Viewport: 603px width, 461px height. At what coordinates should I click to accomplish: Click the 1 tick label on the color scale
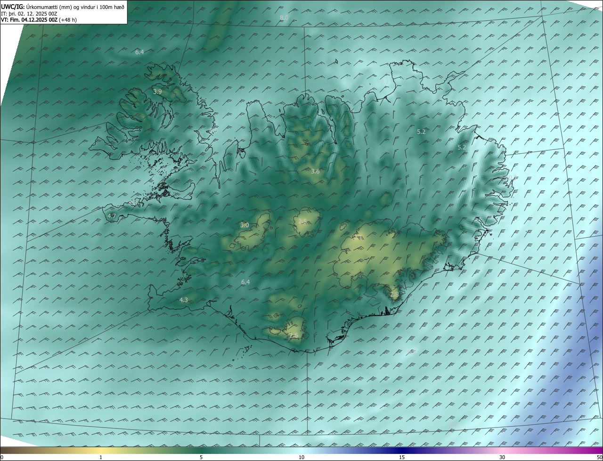pos(101,458)
